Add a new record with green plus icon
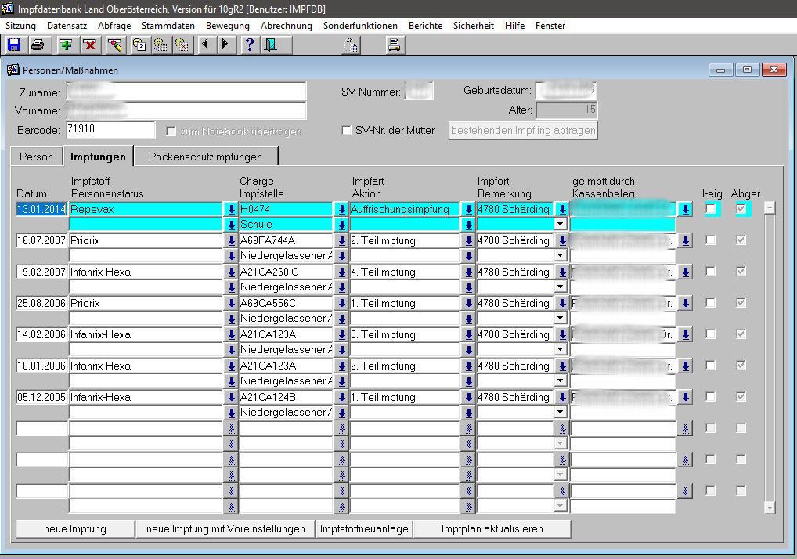 66,45
